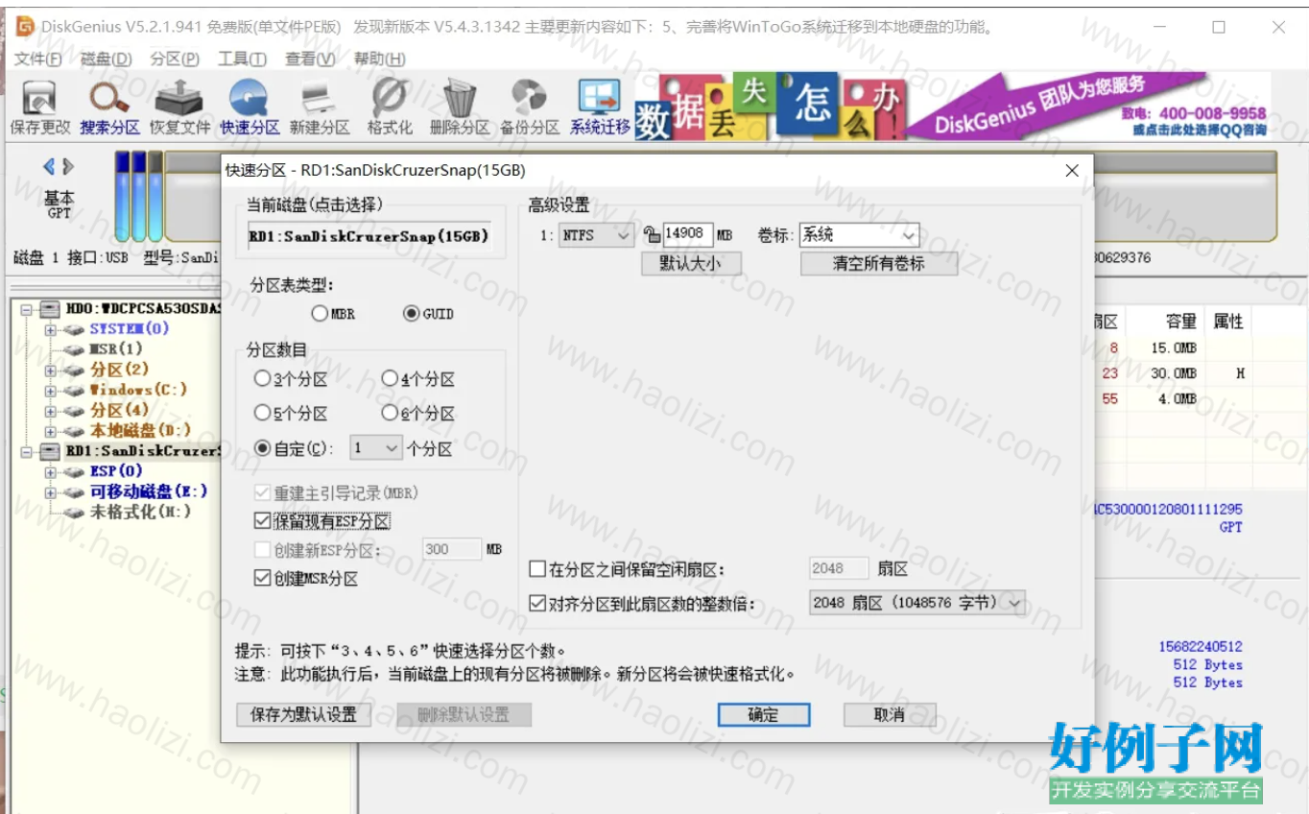
Task: Launch the System Migration (系统迁移) tool
Action: (x=600, y=107)
